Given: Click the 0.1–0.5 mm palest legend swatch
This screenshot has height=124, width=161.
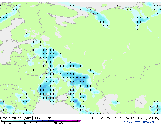Looking at the screenshot, I should pos(4,121).
